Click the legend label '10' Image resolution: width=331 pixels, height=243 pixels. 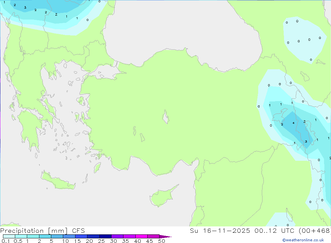(x=66, y=241)
